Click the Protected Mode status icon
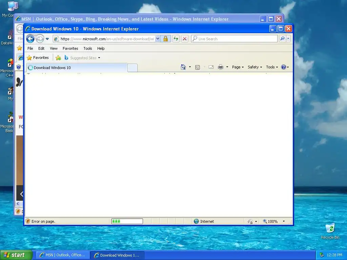This screenshot has height=260, width=347. point(250,221)
